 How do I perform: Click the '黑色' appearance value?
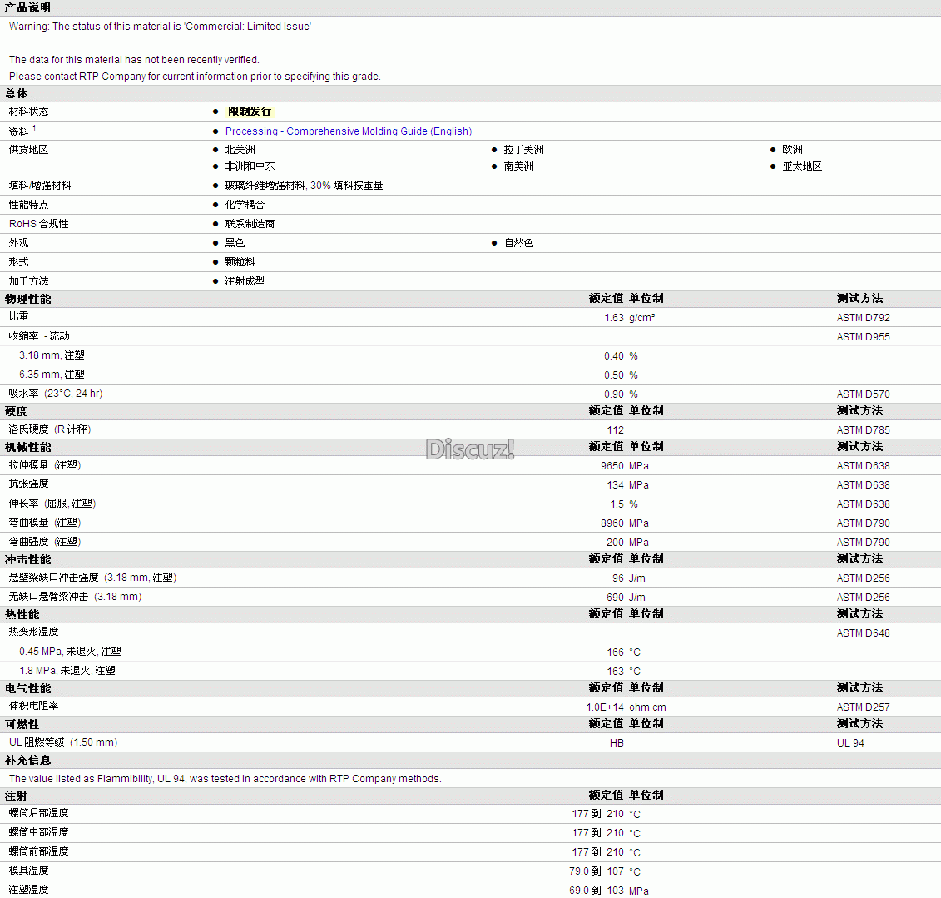click(235, 244)
